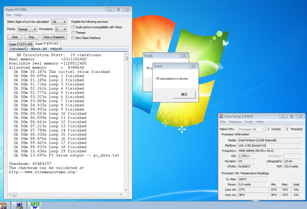Maximize the Hyper PI window

point(118,10)
